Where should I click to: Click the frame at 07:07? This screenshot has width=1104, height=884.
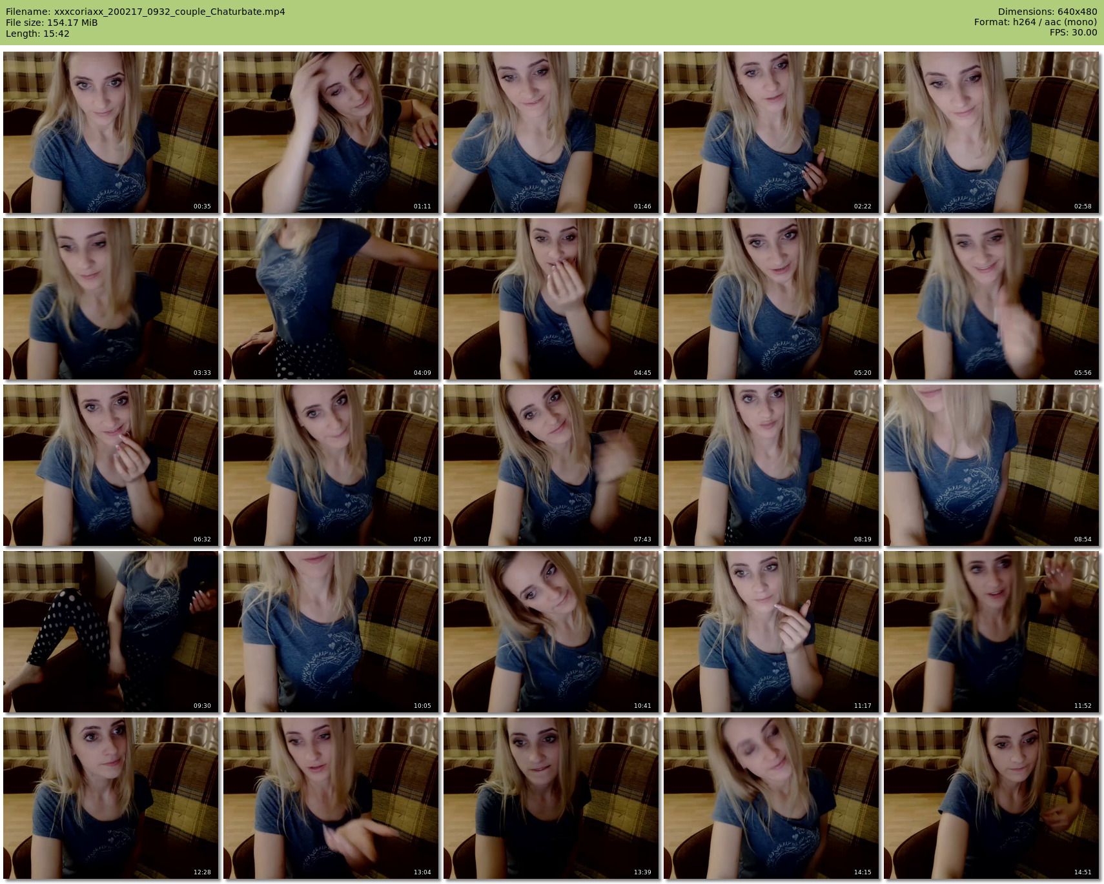coord(331,465)
